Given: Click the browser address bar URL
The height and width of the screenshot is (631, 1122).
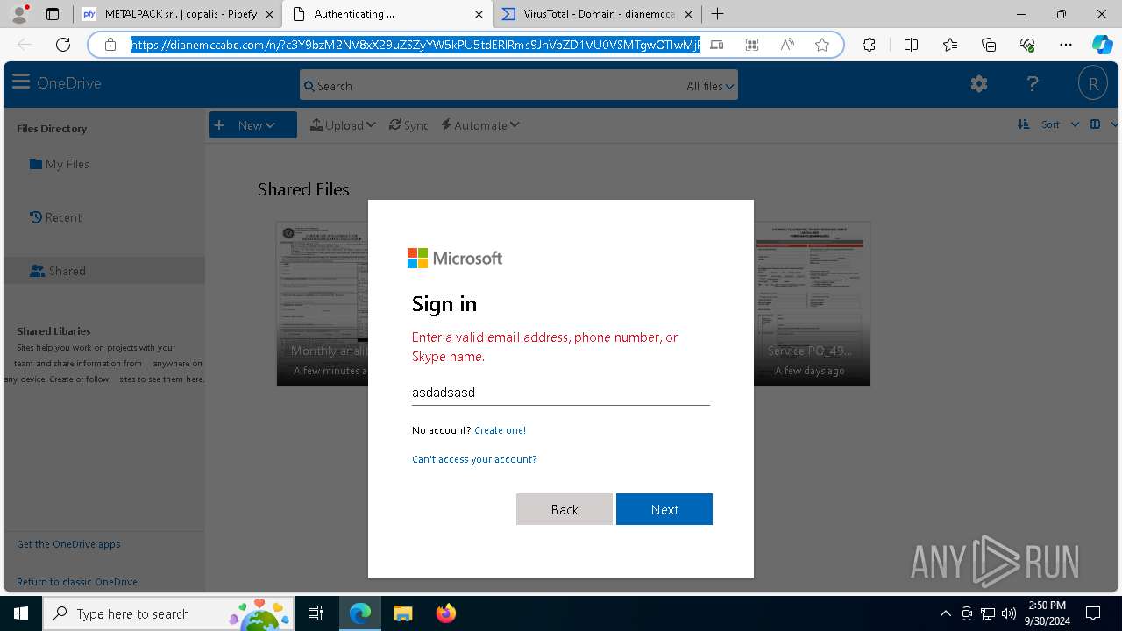Looking at the screenshot, I should 415,45.
